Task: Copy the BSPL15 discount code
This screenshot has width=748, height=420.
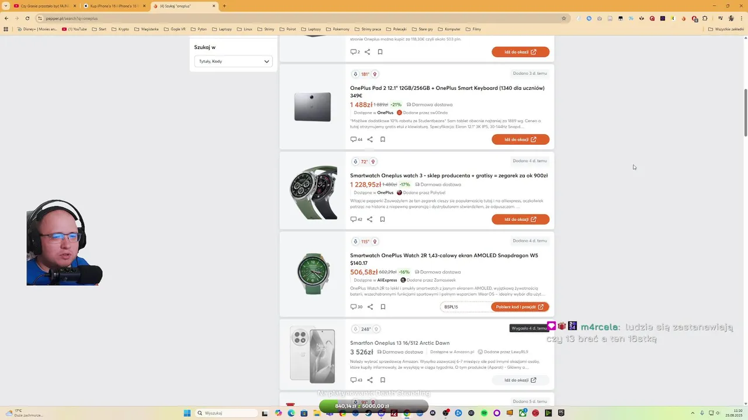Action: [x=465, y=307]
